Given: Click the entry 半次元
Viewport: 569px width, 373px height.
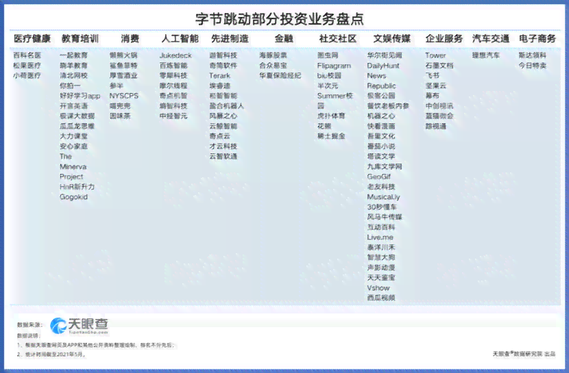Looking at the screenshot, I should [x=328, y=86].
